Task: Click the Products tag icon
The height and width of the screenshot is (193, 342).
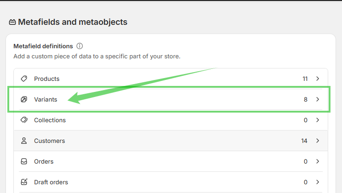Action: [x=24, y=79]
